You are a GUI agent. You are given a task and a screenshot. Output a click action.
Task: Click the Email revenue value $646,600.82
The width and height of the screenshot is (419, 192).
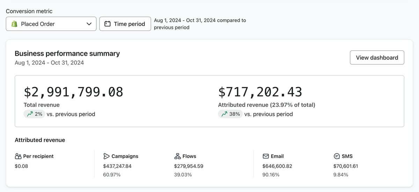[x=277, y=166]
